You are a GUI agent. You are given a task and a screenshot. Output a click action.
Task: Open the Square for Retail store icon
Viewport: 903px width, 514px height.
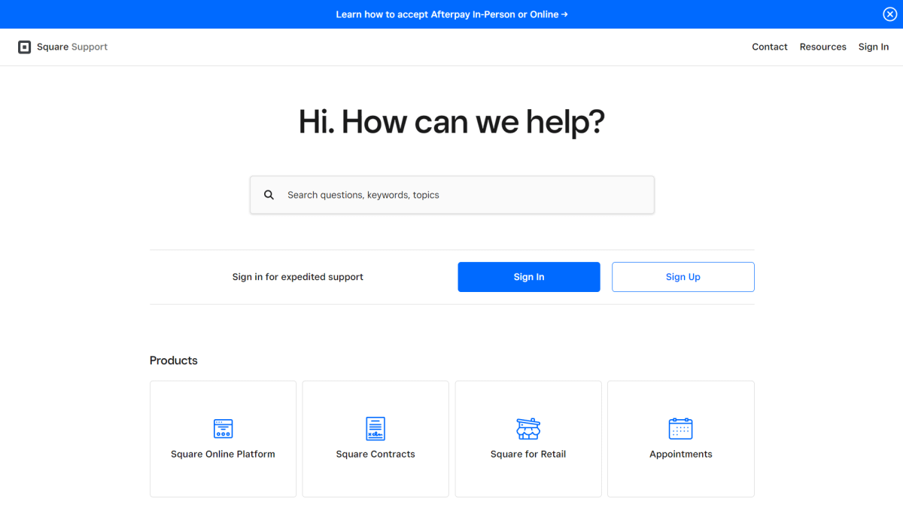[528, 429]
